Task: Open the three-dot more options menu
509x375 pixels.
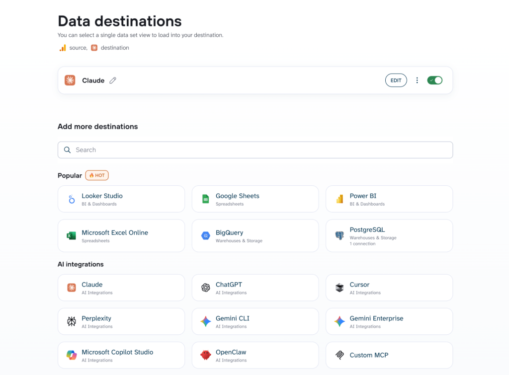Action: click(x=417, y=80)
